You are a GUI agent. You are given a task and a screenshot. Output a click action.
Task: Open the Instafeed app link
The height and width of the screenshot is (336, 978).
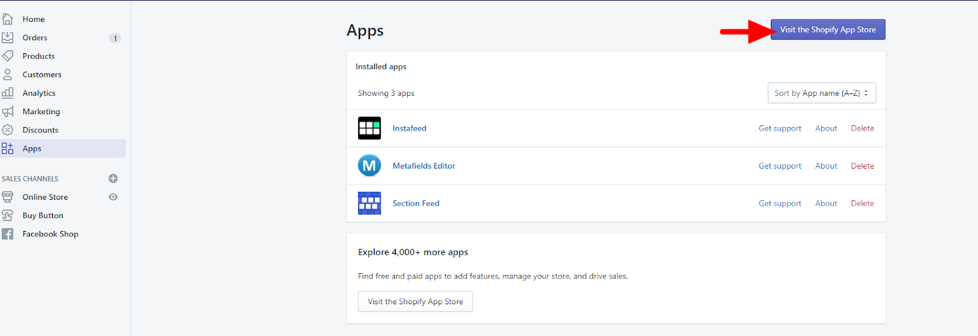[410, 128]
